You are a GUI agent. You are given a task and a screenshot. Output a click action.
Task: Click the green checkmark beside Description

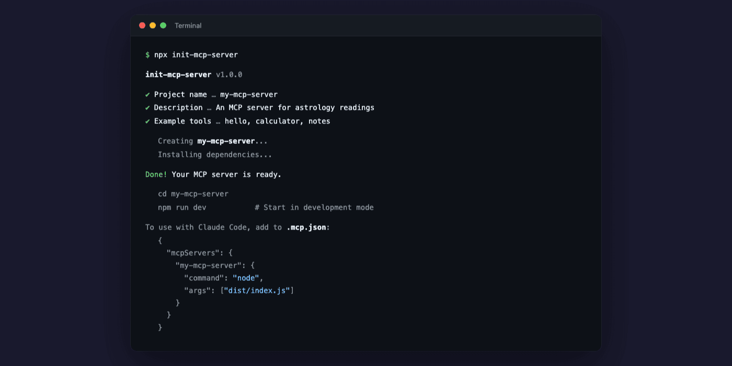148,108
